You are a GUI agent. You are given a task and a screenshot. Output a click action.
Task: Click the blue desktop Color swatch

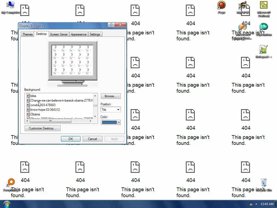point(109,122)
